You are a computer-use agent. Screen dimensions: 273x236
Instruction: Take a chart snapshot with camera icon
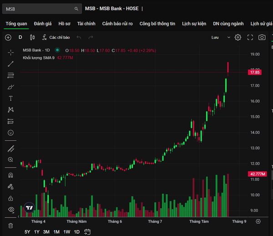point(262,37)
